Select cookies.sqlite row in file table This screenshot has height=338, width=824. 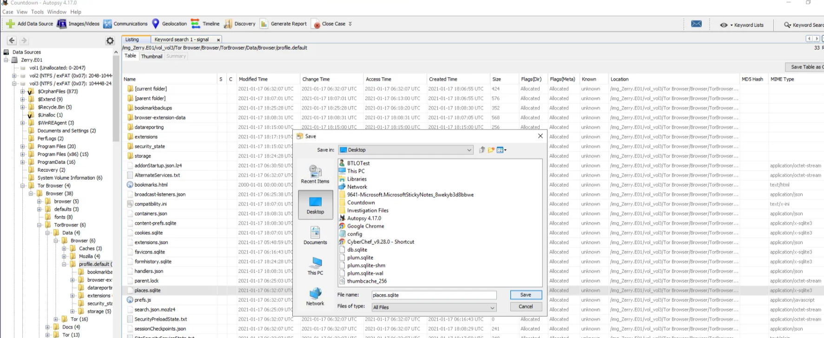(x=473, y=233)
